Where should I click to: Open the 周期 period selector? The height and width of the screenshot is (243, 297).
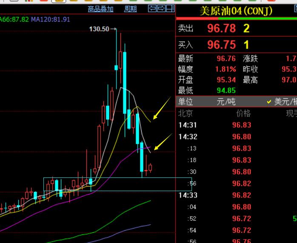130,9
